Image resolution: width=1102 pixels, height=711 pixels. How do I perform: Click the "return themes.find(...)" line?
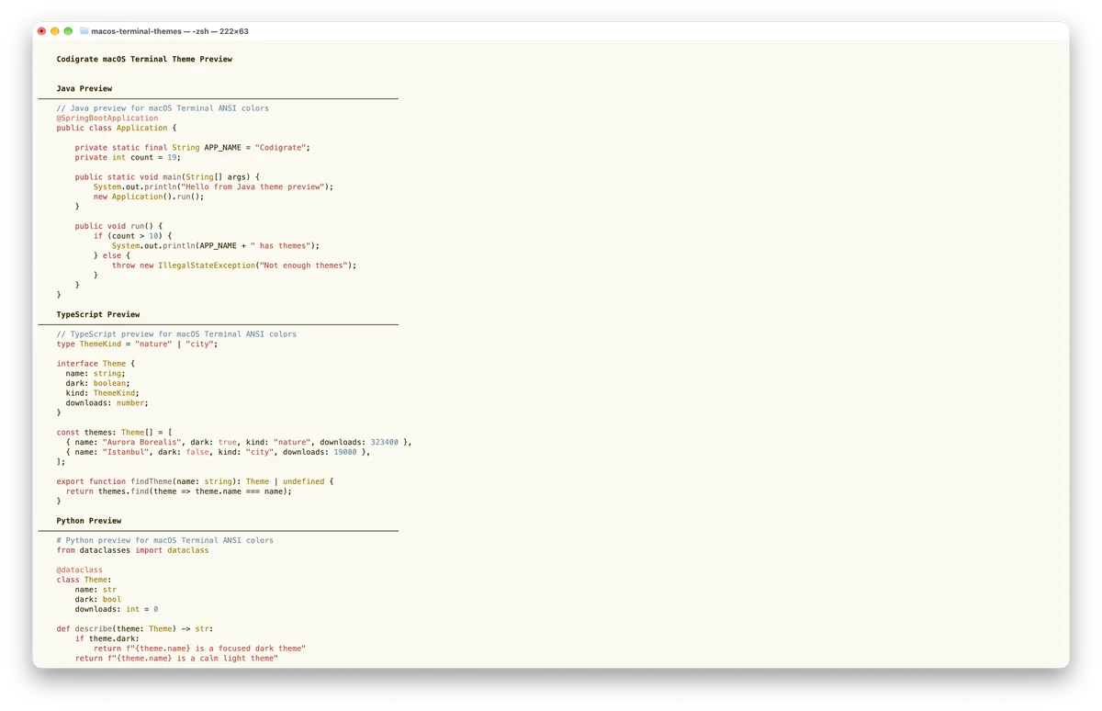pos(179,491)
